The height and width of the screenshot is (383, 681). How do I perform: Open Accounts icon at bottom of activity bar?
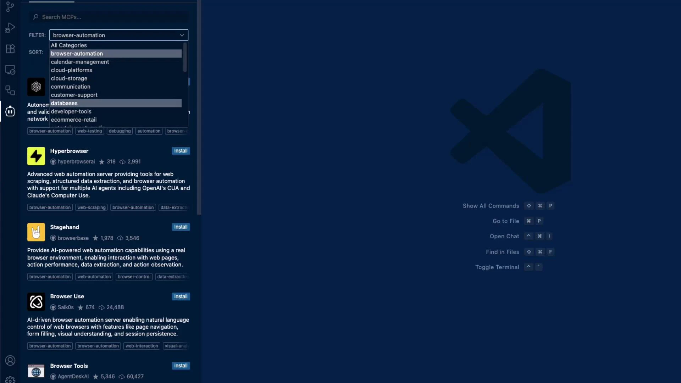click(x=10, y=361)
